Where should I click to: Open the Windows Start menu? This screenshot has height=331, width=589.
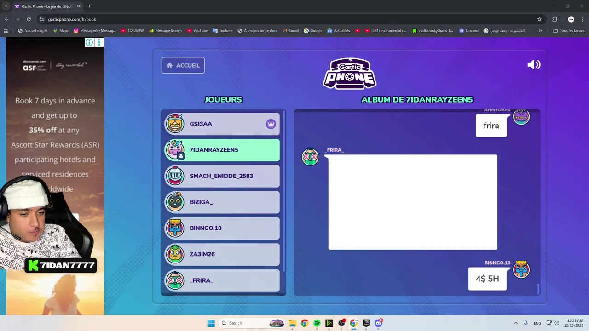point(211,323)
